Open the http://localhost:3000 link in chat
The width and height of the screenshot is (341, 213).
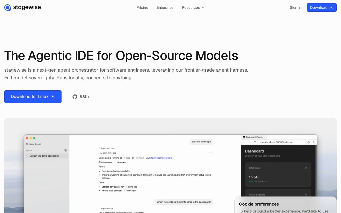pyautogui.click(x=161, y=158)
